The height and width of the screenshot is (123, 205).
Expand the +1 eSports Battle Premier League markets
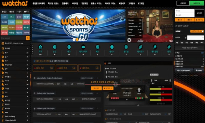(97, 78)
